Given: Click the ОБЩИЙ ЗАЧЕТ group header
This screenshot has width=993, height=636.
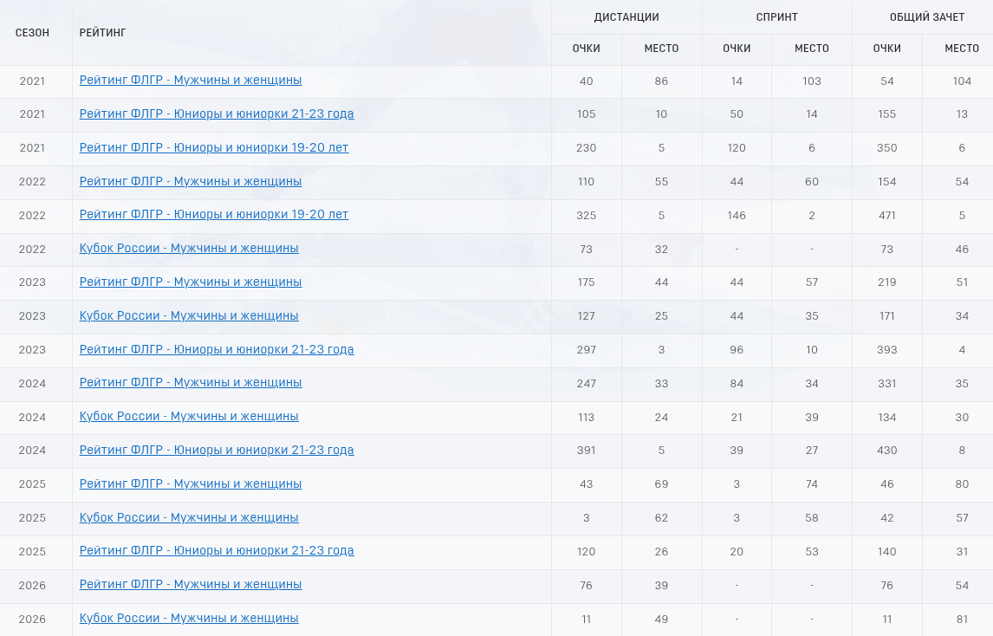Looking at the screenshot, I should [927, 17].
